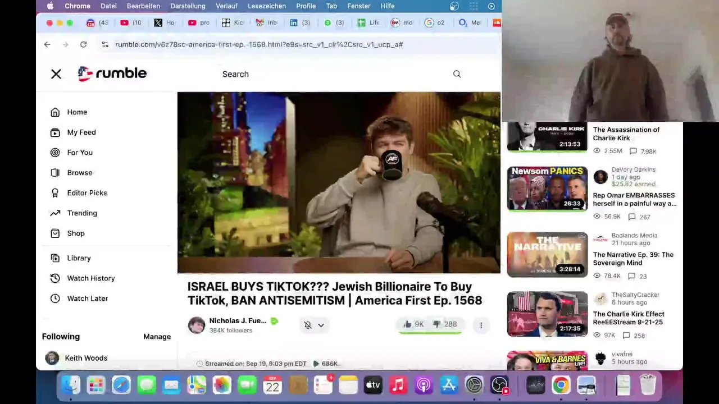Open the Rumble logo homepage
Image resolution: width=719 pixels, height=404 pixels.
coord(112,74)
